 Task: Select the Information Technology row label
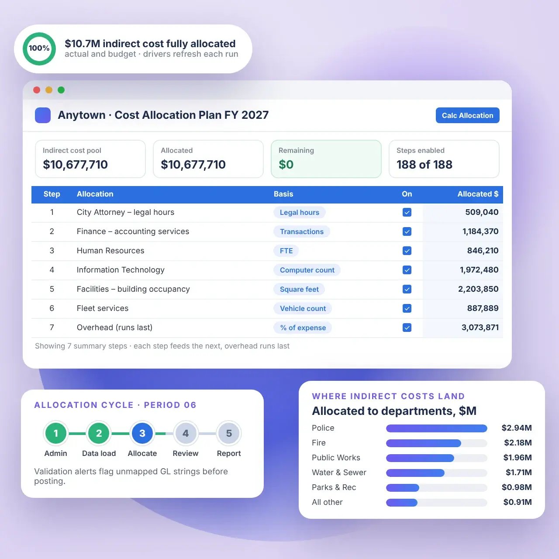click(121, 270)
